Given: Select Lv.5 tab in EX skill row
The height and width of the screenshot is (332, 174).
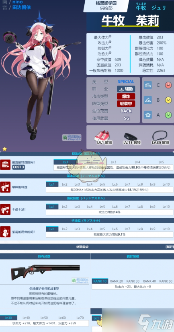Looking at the screenshot, I should click(161, 162).
